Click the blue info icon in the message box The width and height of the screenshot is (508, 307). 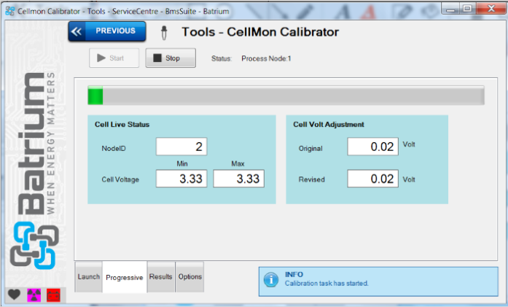tap(271, 279)
